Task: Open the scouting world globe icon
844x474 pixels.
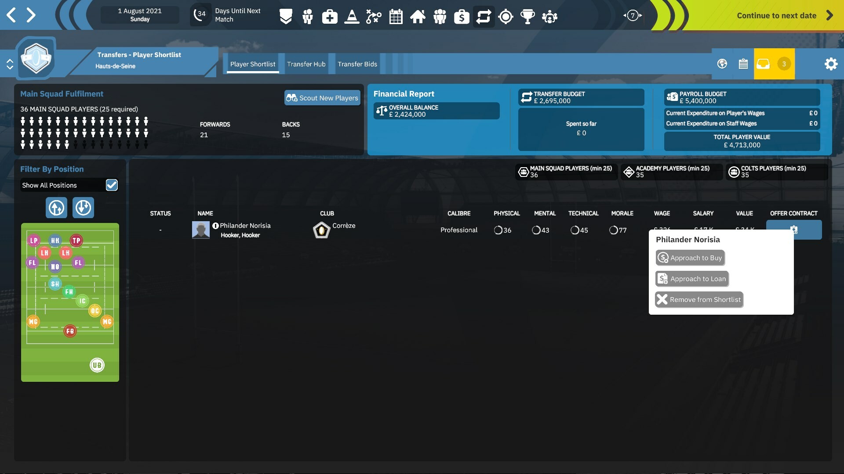Action: coord(722,64)
